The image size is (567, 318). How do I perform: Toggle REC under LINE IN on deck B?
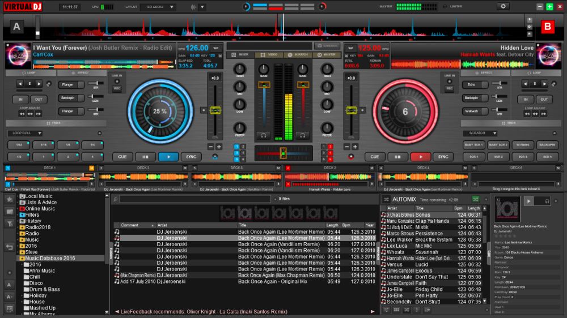click(x=449, y=88)
